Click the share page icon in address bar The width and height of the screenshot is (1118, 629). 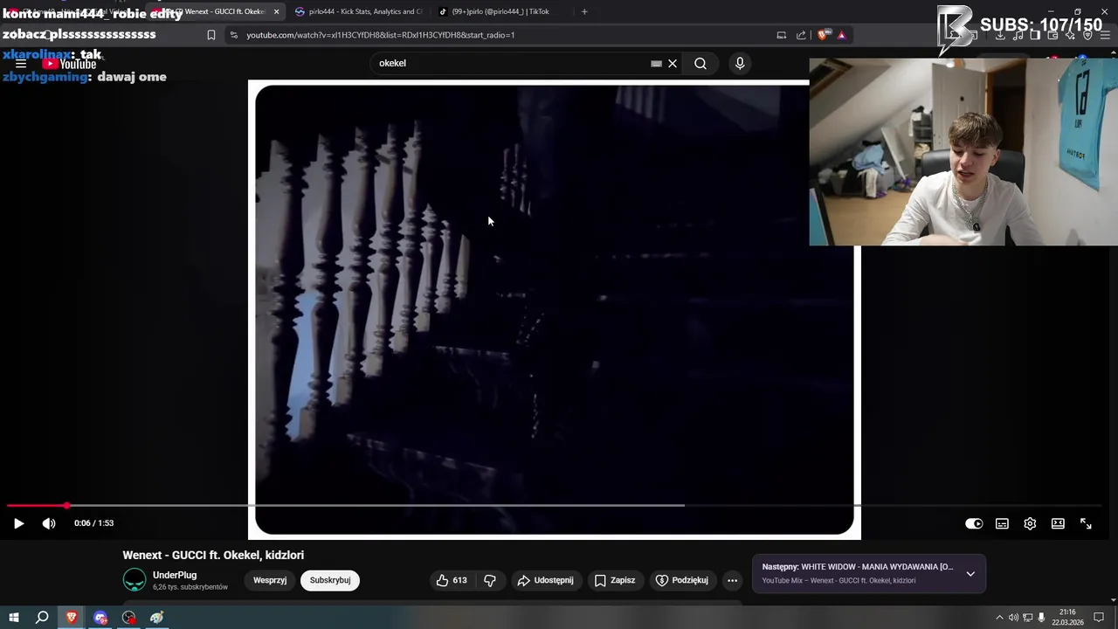coord(801,35)
